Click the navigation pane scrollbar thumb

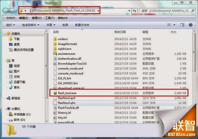[x=46, y=66]
